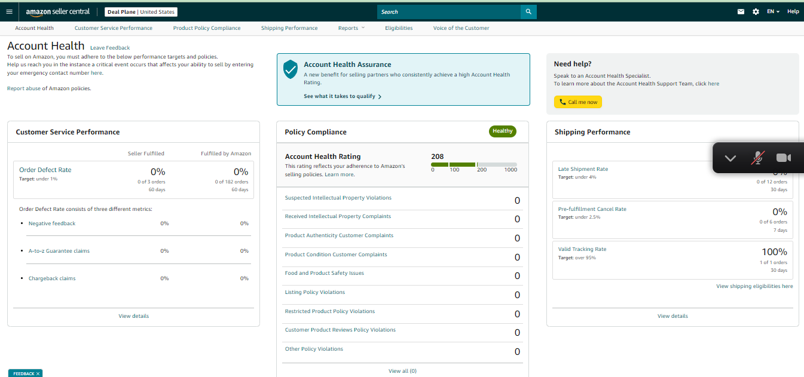
Task: Click Leave Feedback link
Action: pos(110,48)
